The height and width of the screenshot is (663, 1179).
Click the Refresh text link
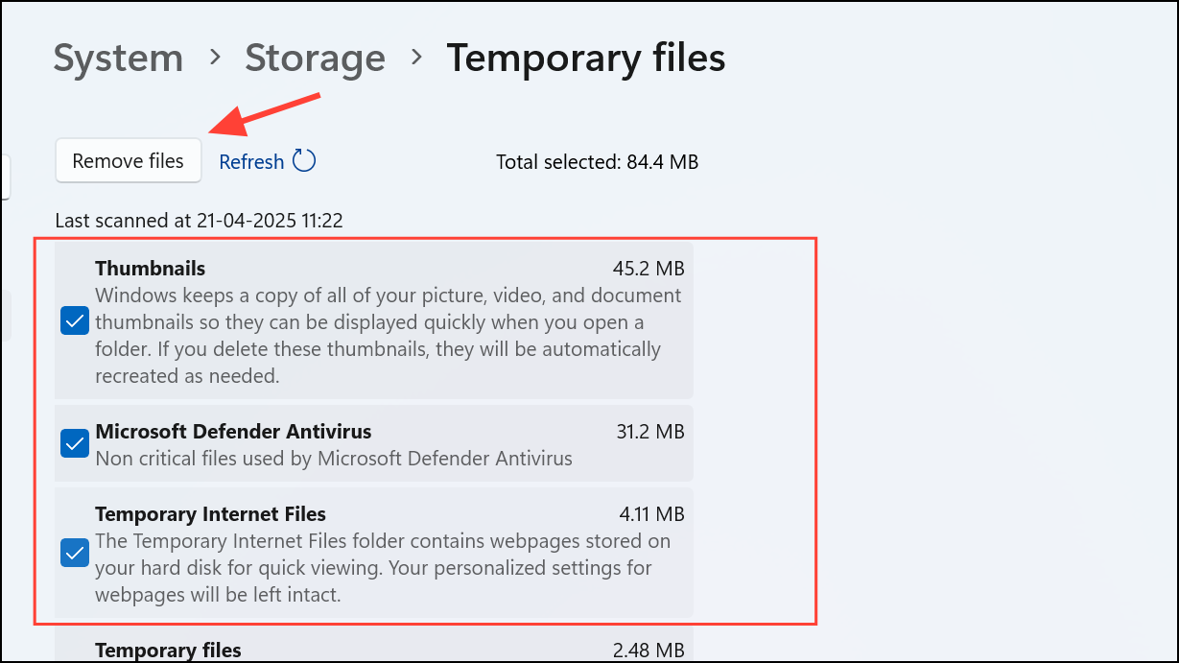[x=251, y=161]
